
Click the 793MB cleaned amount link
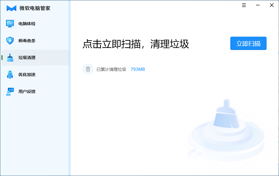(x=138, y=69)
